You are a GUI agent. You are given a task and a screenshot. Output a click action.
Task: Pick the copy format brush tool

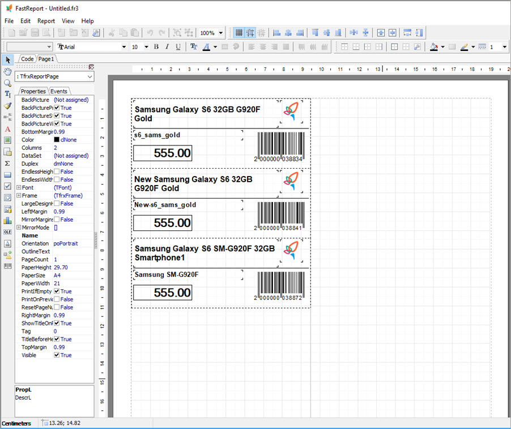(8, 106)
